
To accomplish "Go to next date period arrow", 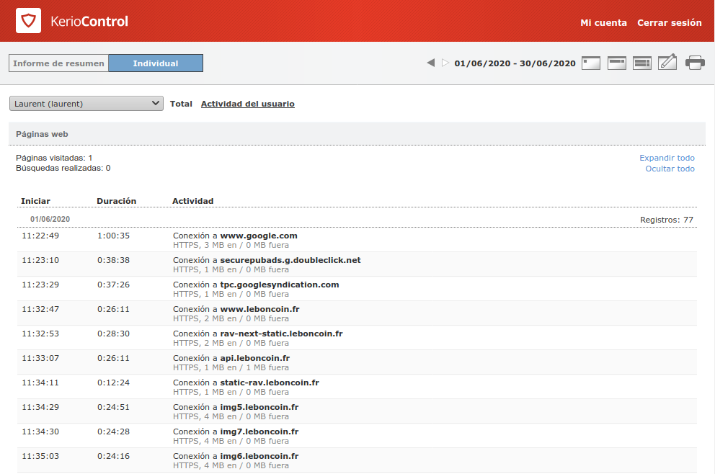I will click(x=445, y=63).
